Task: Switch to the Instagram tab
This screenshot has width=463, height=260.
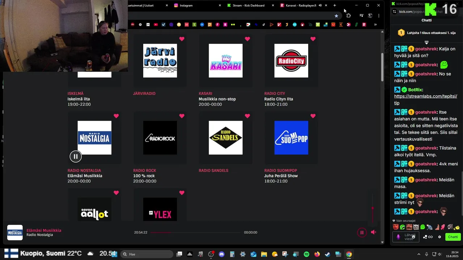Action: pyautogui.click(x=196, y=5)
